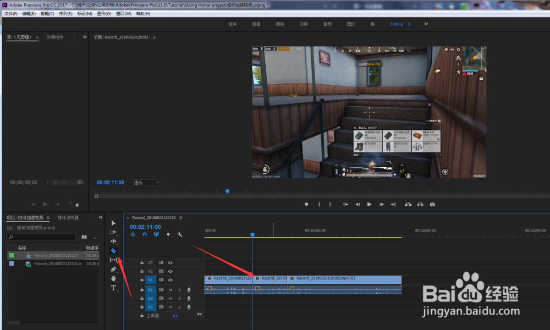Open timeline display settings wrench
The width and height of the screenshot is (550, 330).
click(180, 235)
